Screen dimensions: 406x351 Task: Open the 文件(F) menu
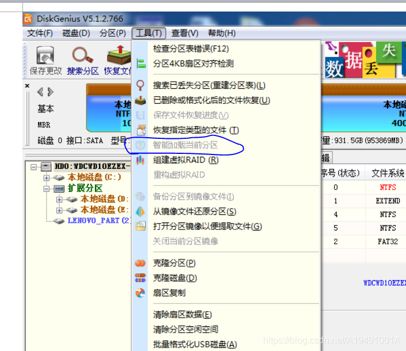pyautogui.click(x=40, y=33)
